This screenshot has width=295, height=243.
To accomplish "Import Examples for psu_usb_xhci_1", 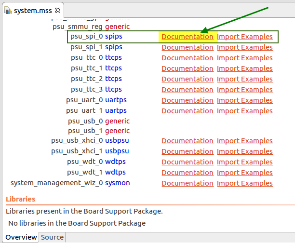I will point(245,151).
